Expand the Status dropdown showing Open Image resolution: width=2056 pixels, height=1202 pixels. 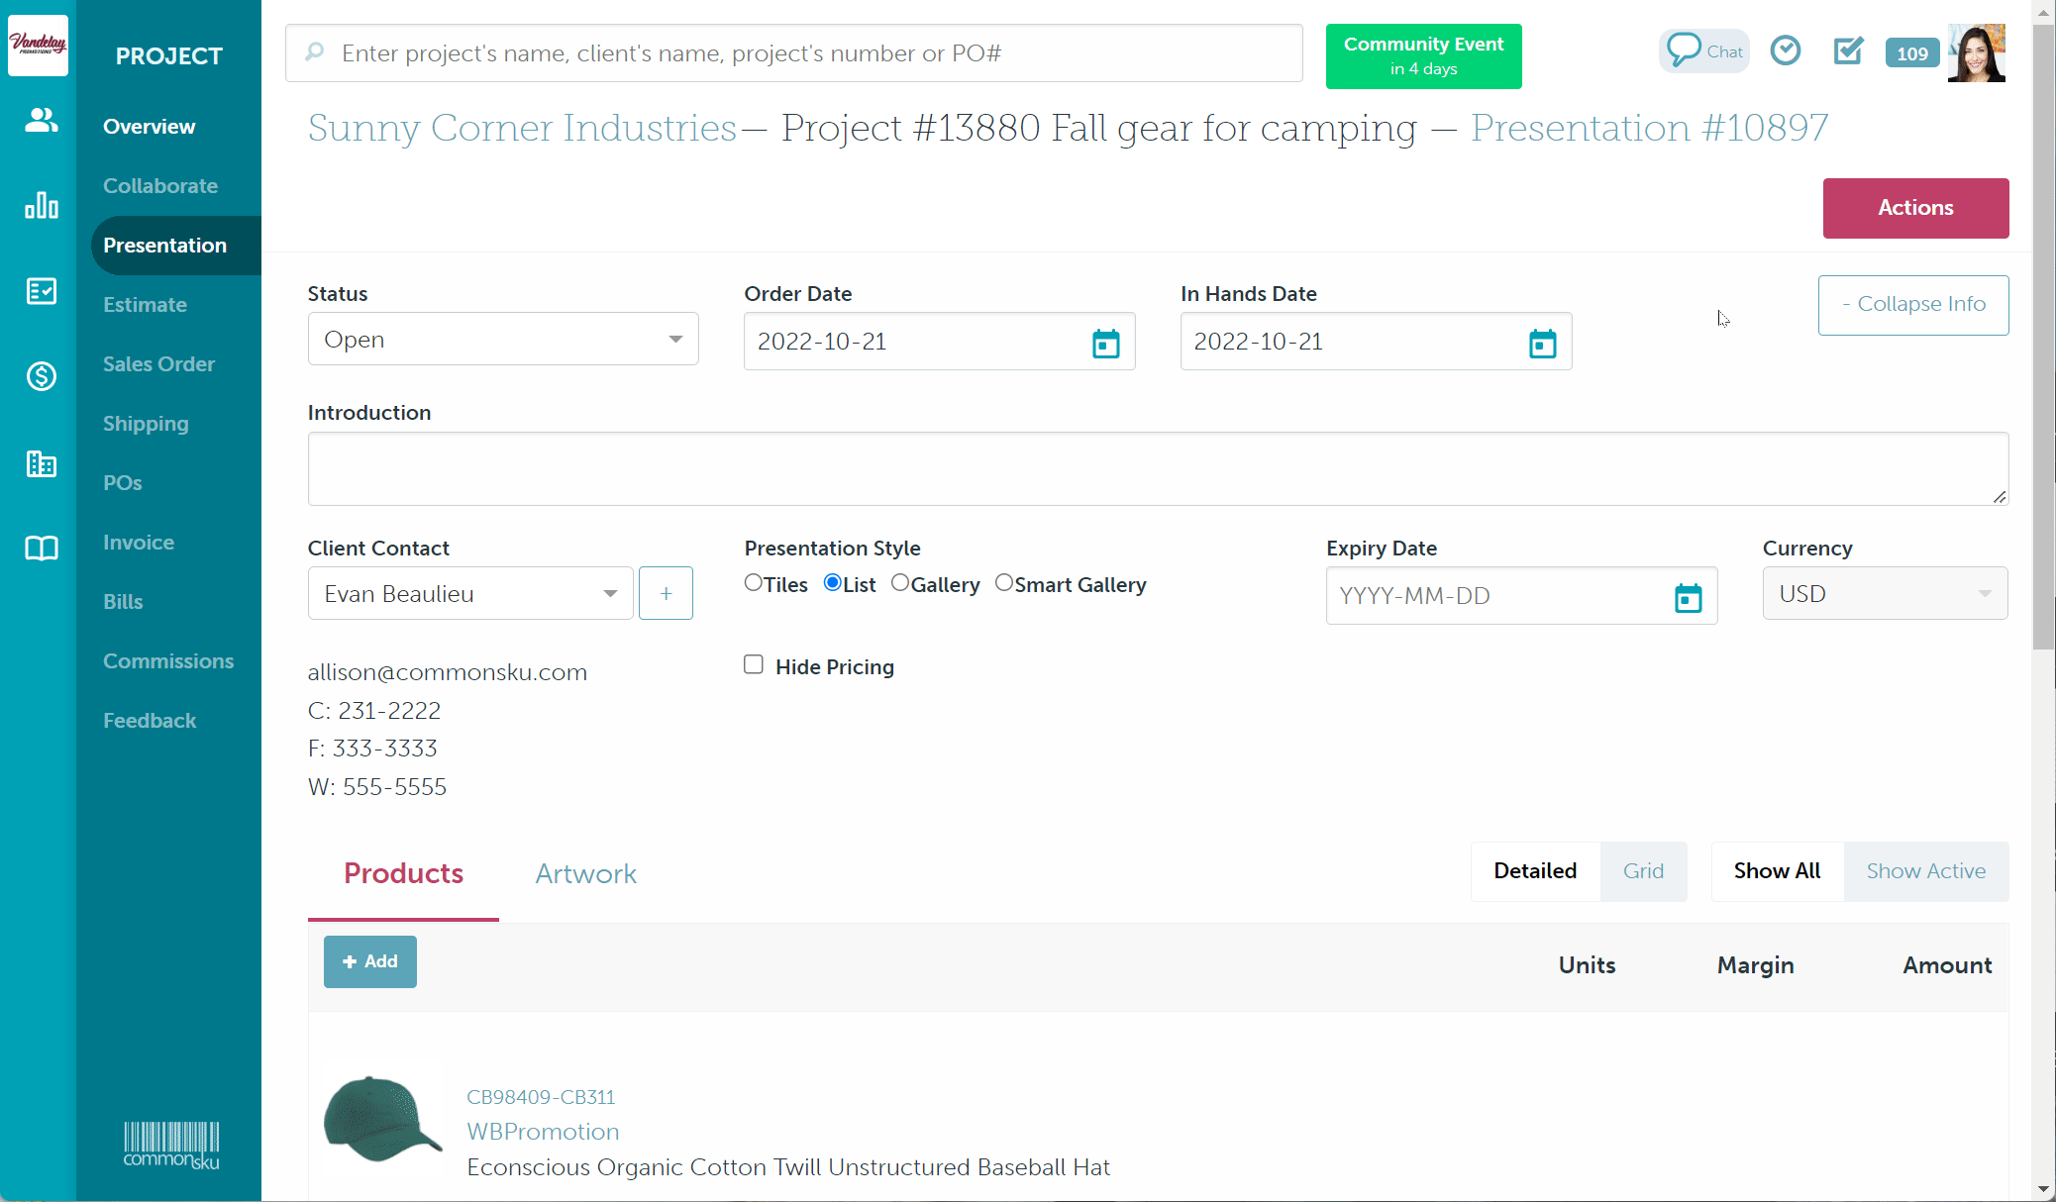503,340
